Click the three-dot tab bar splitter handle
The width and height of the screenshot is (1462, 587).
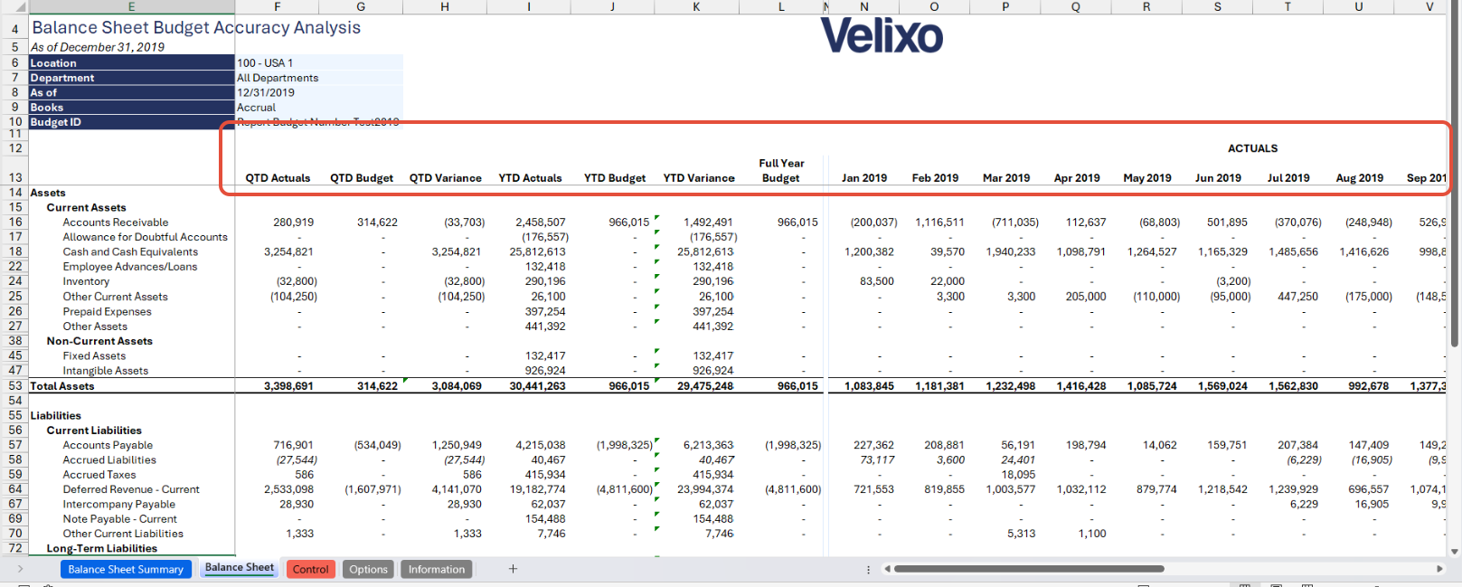pyautogui.click(x=868, y=569)
